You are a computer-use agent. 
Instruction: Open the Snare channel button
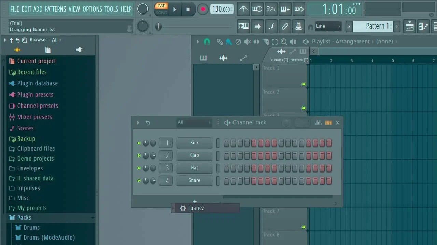[194, 180]
